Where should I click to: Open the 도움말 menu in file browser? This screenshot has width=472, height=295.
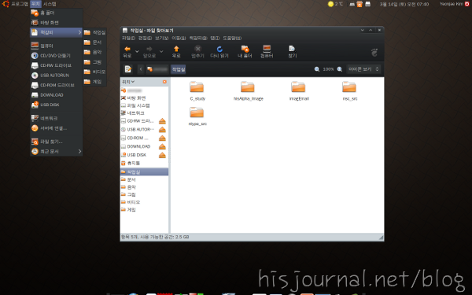point(232,39)
